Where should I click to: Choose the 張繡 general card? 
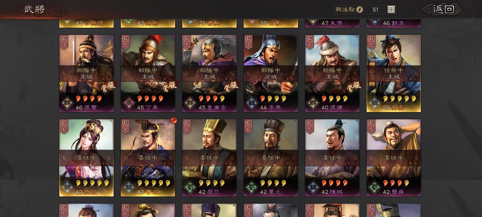332,73
